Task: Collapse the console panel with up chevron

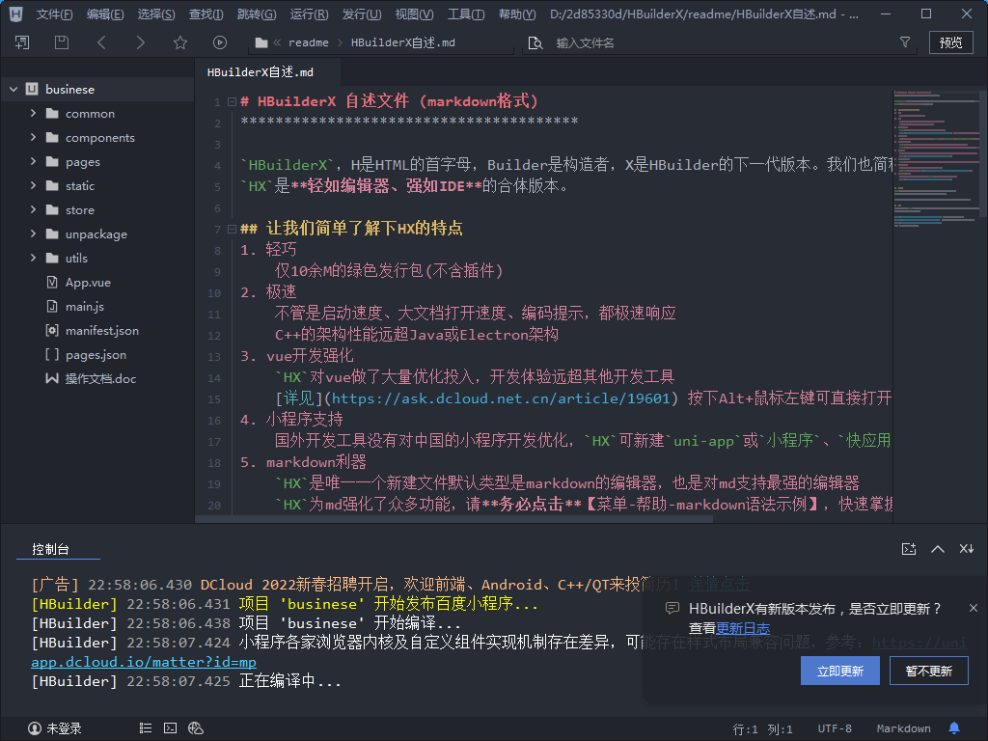Action: coord(937,549)
